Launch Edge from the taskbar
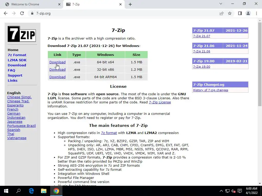This screenshot has width=262, height=196. coord(31,191)
